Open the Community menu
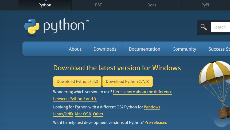The height and width of the screenshot is (130, 230). 184,49
